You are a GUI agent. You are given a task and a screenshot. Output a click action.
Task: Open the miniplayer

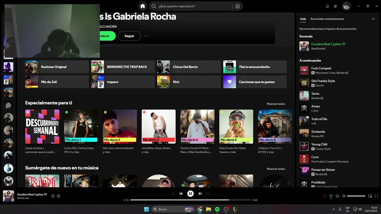[x=370, y=196]
